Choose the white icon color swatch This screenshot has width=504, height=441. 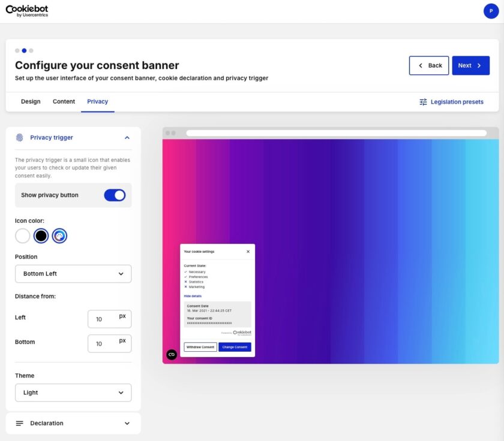click(23, 236)
